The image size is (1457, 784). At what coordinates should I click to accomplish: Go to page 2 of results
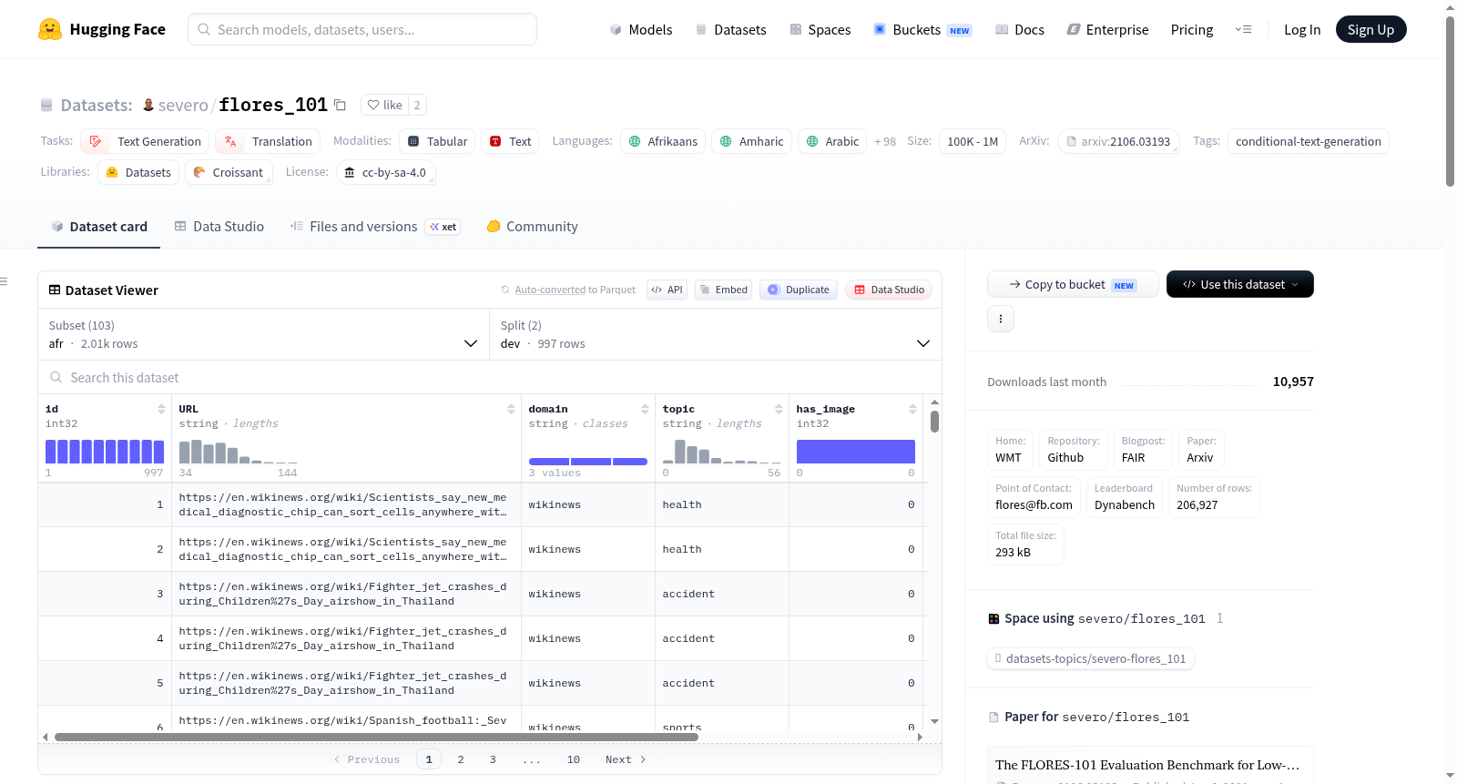(x=461, y=759)
